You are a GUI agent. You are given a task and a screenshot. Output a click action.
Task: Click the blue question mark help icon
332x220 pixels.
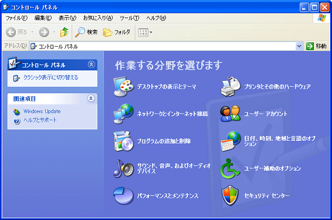click(x=16, y=121)
